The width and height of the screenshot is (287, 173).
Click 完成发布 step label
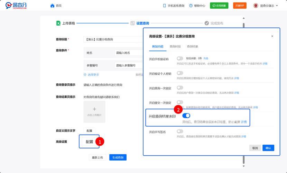point(217,23)
